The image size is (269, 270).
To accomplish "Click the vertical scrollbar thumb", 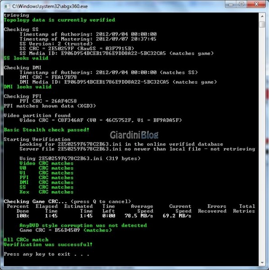I will [x=262, y=24].
